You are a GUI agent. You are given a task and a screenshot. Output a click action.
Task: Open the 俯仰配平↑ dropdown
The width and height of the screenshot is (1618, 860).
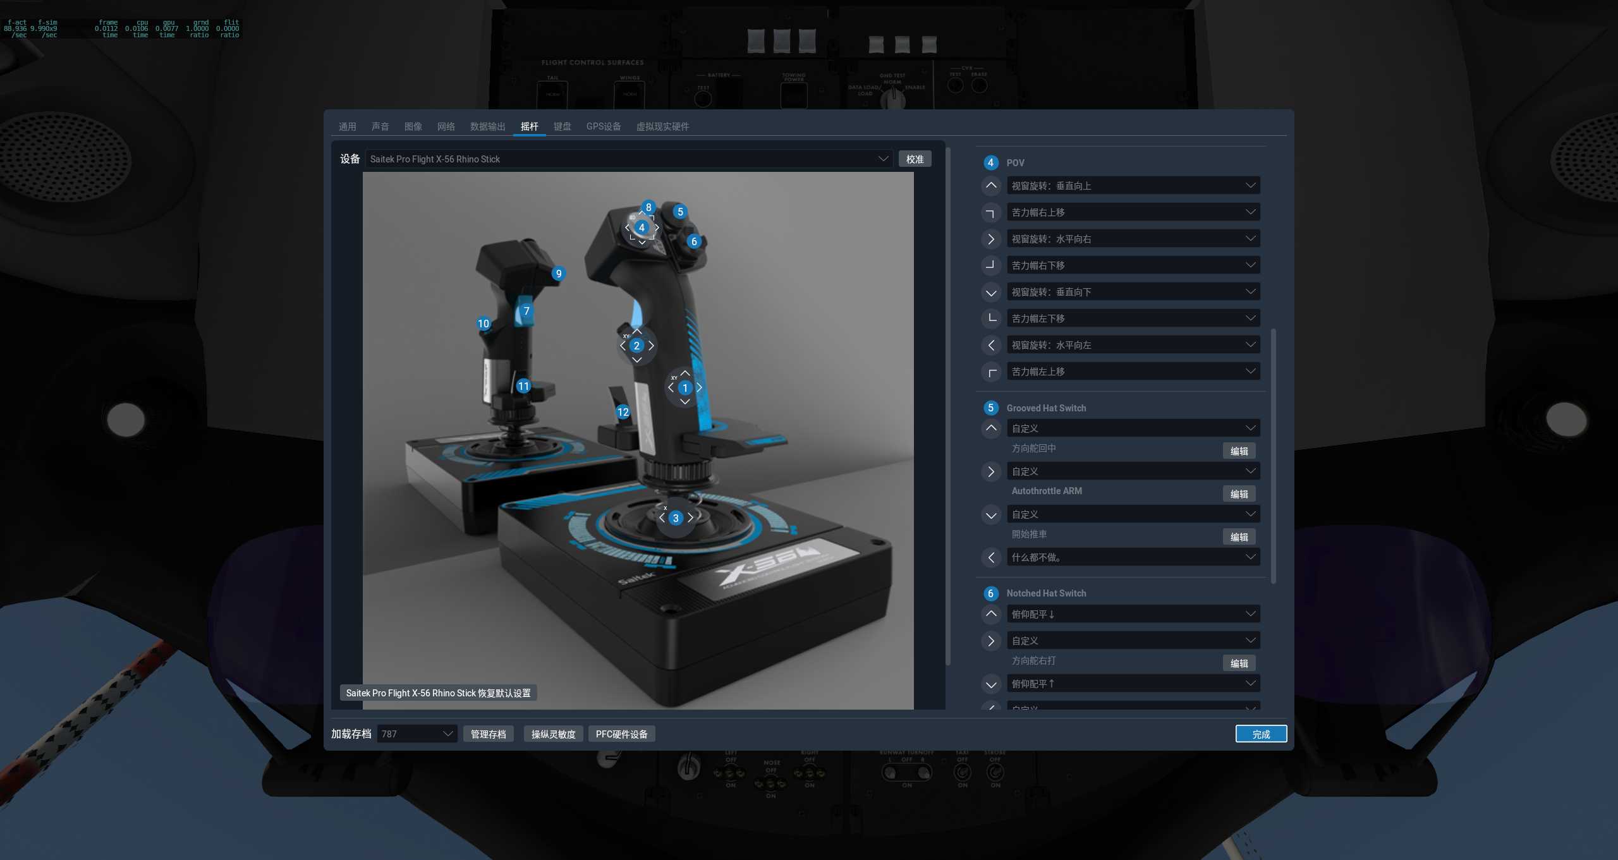coord(1133,683)
